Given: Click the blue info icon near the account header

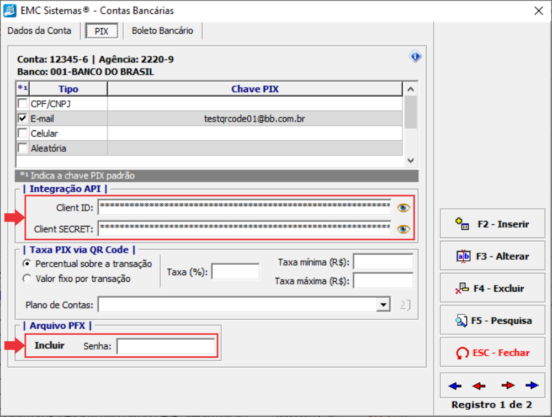Looking at the screenshot, I should tap(415, 56).
